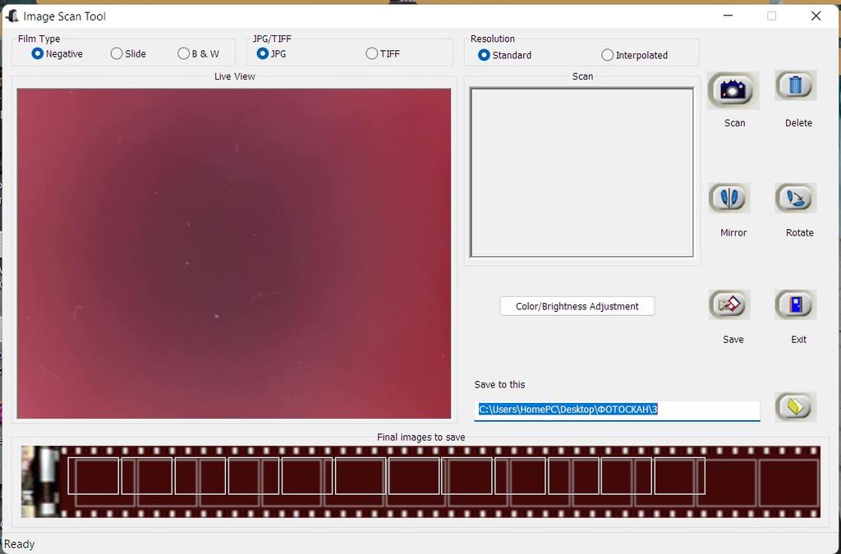
Task: Select the Negative film type
Action: point(38,53)
